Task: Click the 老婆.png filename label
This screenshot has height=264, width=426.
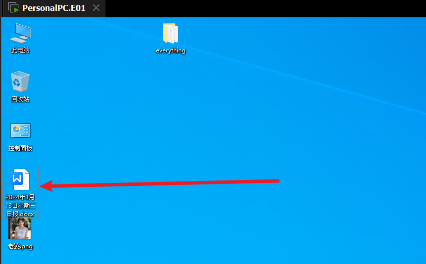Action: [x=20, y=246]
